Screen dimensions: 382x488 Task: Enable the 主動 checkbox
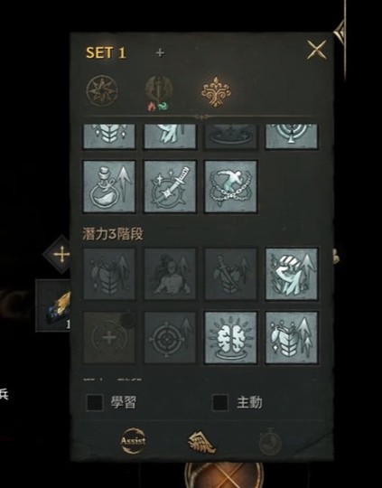coord(220,403)
